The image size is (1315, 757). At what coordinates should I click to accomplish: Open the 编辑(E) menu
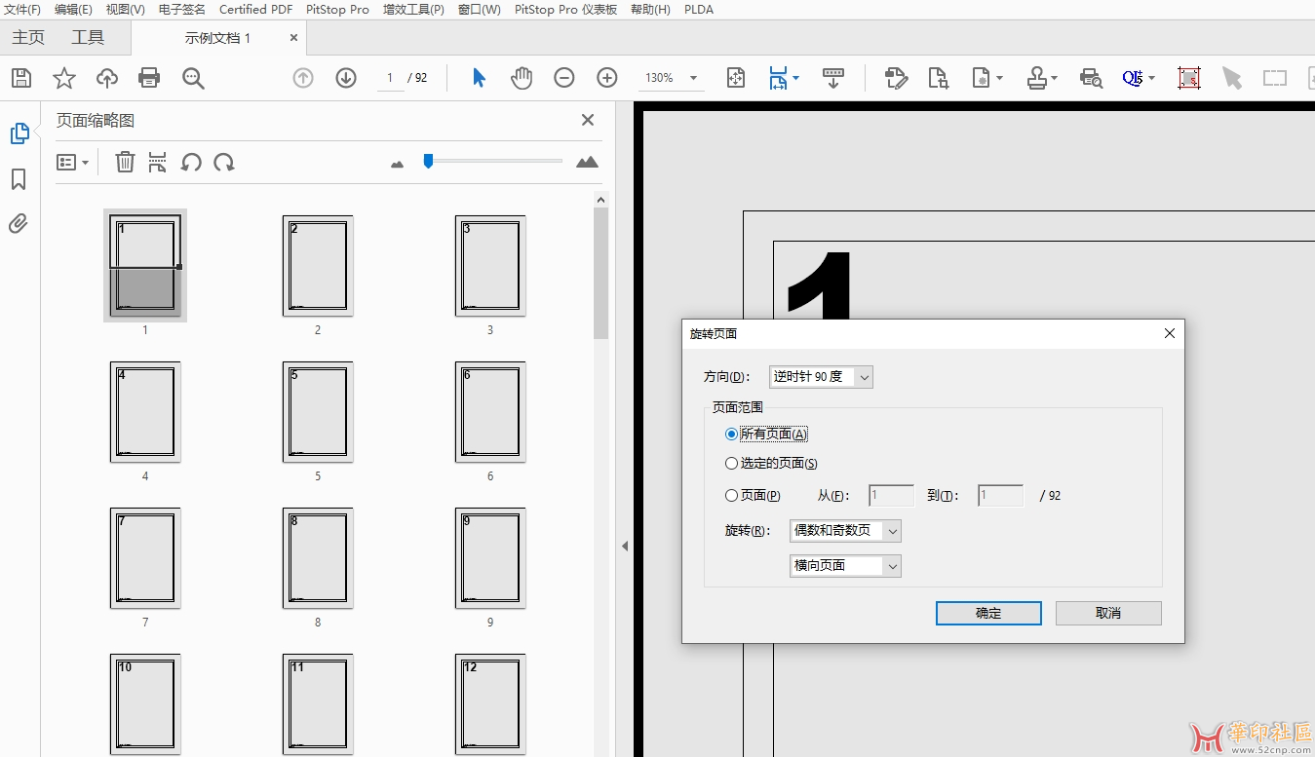(74, 10)
